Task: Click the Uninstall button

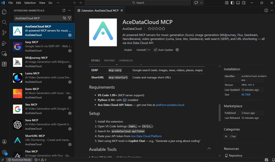Action: pyautogui.click(x=141, y=50)
